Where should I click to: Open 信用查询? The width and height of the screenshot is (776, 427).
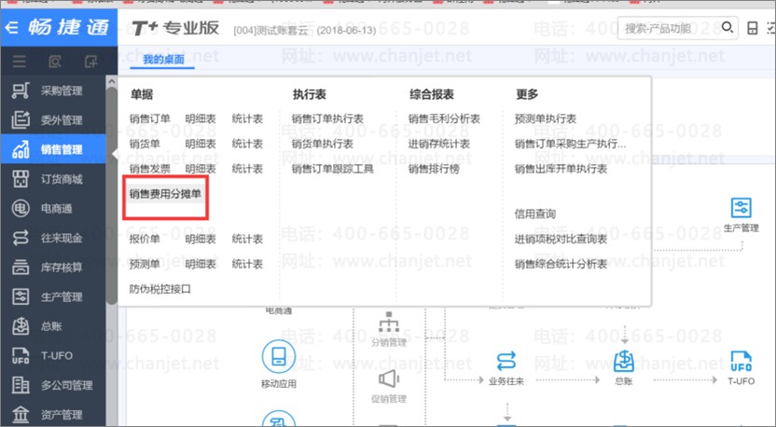pos(535,213)
